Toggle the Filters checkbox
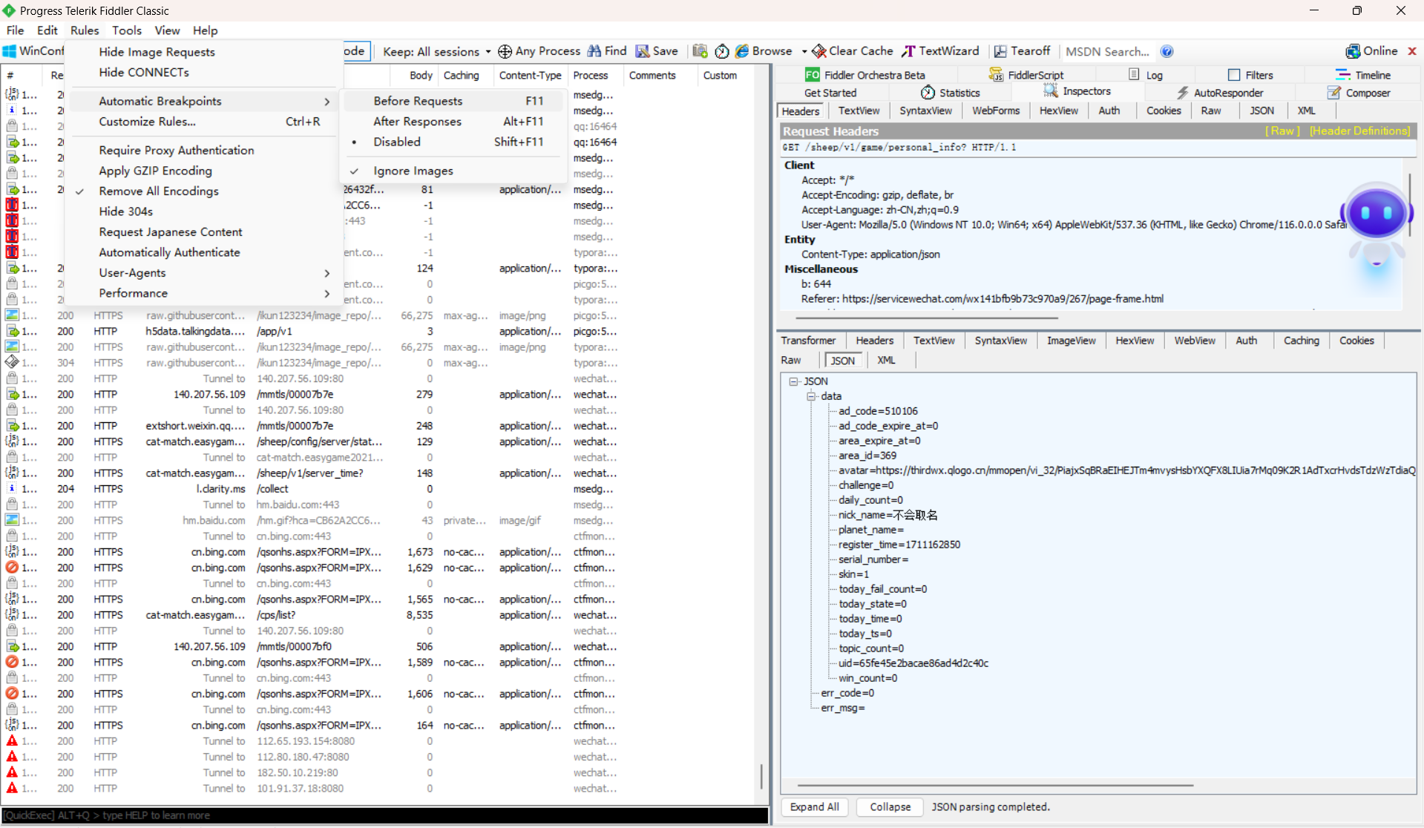Viewport: 1424px width, 828px height. click(1234, 75)
